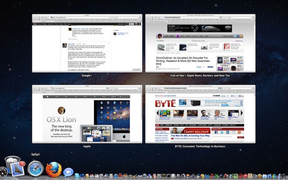Open the Twitter bird app in Dock
Image resolution: width=288 pixels, height=180 pixels.
pos(82,175)
